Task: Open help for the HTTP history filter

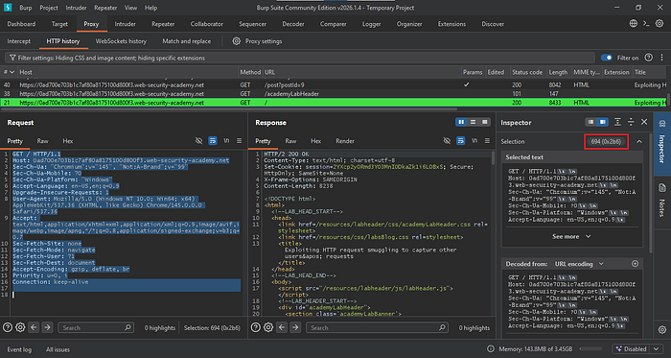Action: pos(649,58)
